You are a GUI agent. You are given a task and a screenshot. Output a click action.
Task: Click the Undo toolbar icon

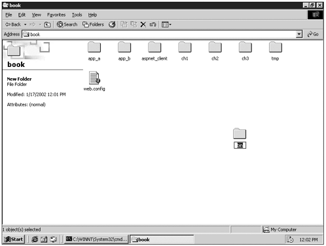point(153,24)
